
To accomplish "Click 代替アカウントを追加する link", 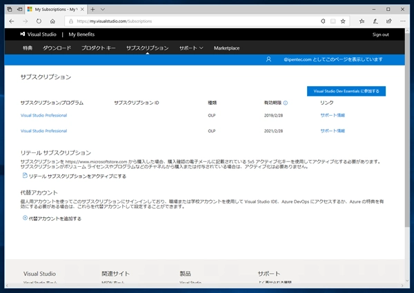I will [x=55, y=219].
